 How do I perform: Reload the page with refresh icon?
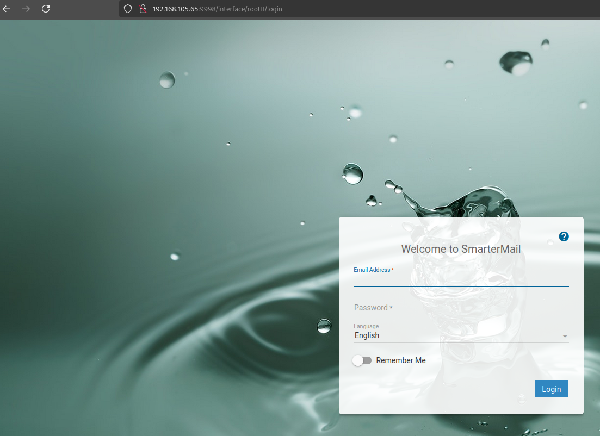pyautogui.click(x=46, y=9)
